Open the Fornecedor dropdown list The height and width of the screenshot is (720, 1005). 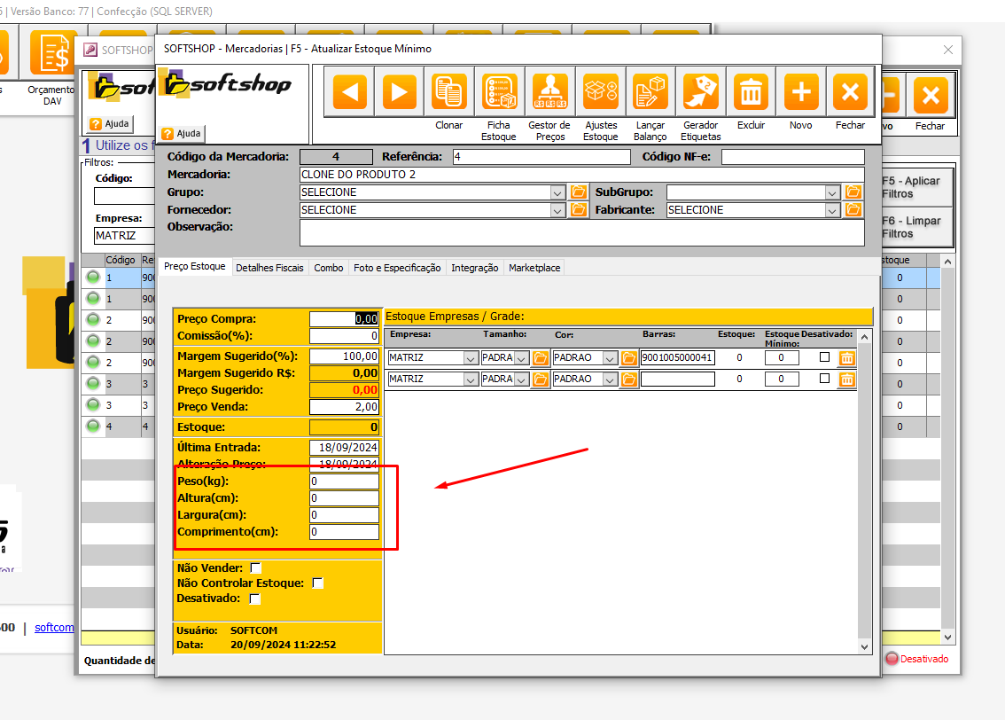point(557,210)
